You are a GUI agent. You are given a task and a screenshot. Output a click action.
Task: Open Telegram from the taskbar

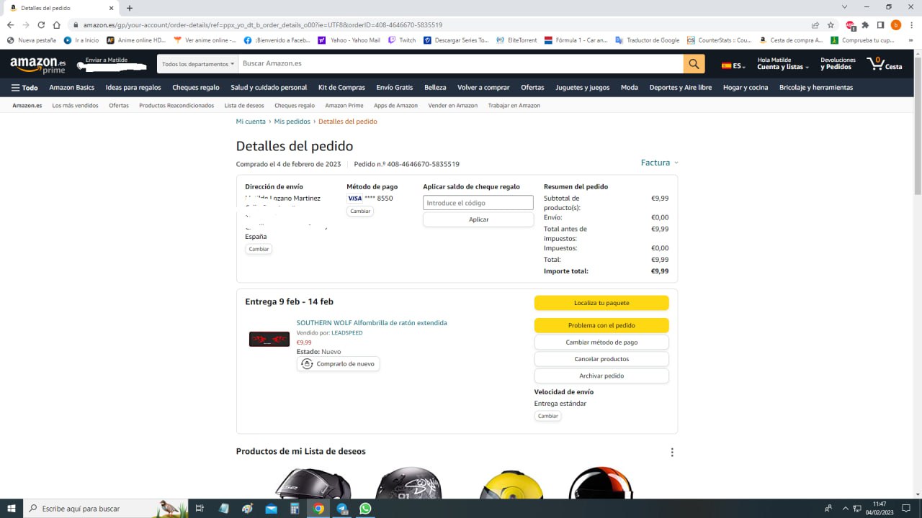pos(342,509)
